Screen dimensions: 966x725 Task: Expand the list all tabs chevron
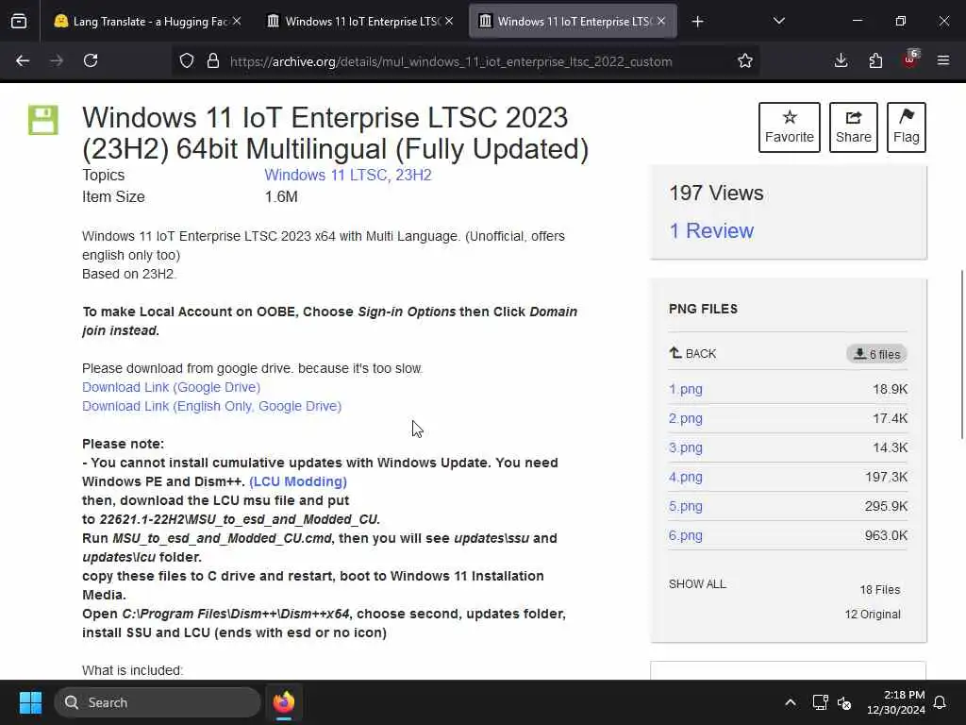point(778,21)
